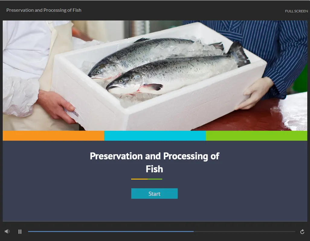Select the orange color band below the photo
This screenshot has width=310, height=241.
tap(53, 136)
